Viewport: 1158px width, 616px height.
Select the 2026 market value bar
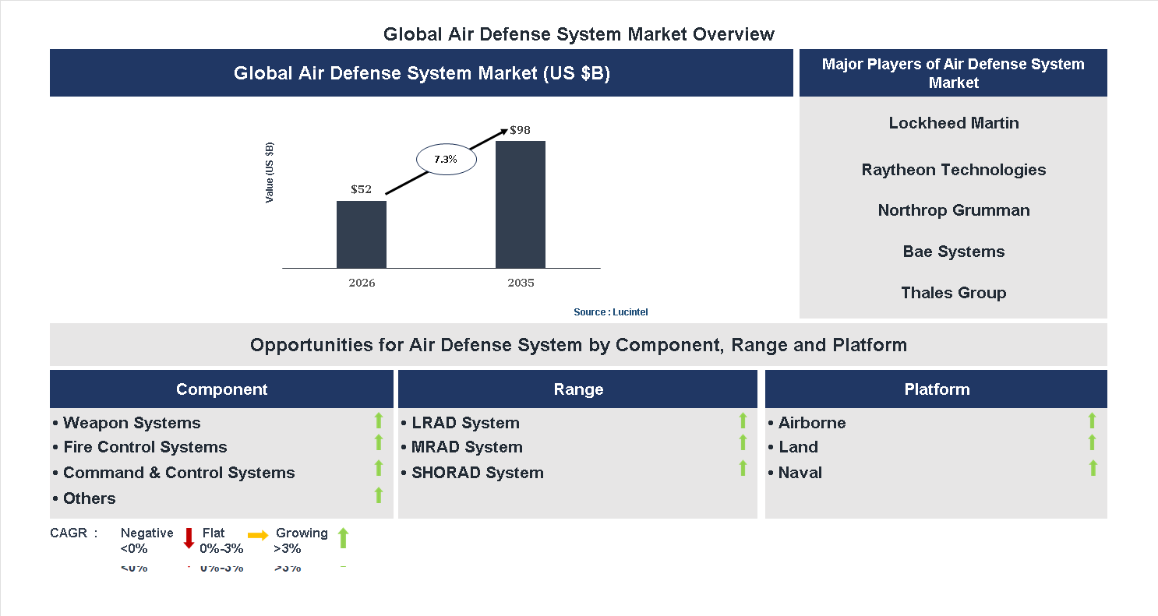tap(361, 234)
